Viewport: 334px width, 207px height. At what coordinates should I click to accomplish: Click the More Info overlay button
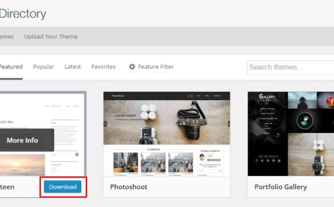click(27, 140)
